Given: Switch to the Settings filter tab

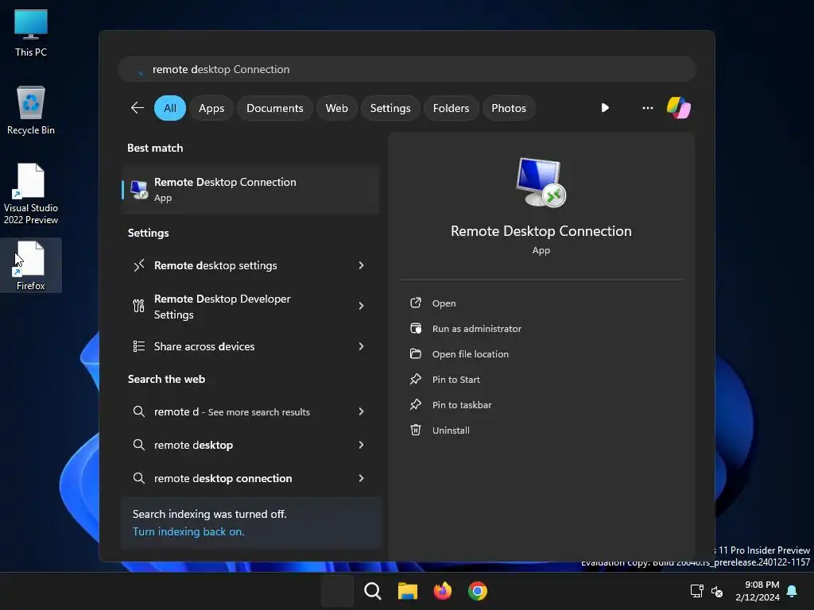Looking at the screenshot, I should [390, 108].
